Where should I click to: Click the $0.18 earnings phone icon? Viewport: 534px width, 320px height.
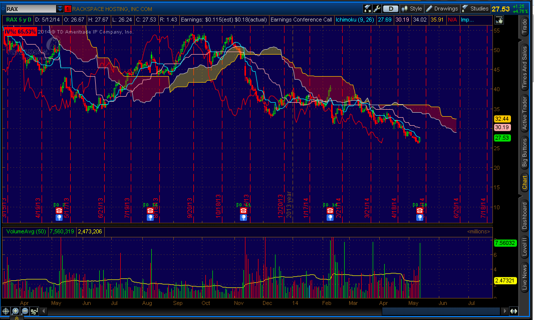(x=420, y=211)
